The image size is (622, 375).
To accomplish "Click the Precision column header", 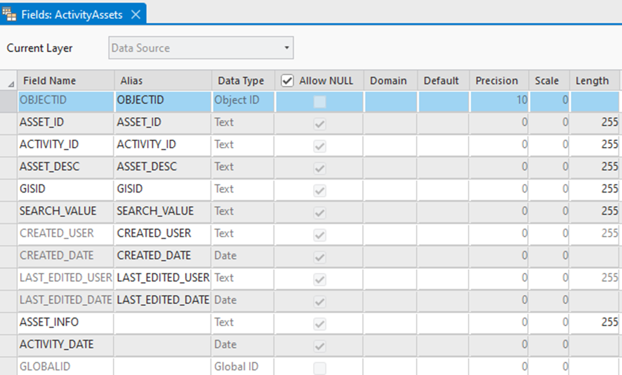I will pyautogui.click(x=499, y=81).
